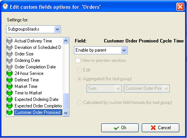Screen dimensions: 187x138
Task: Select Aggregated (for taskgroup) radio option
Action: coord(79,79)
